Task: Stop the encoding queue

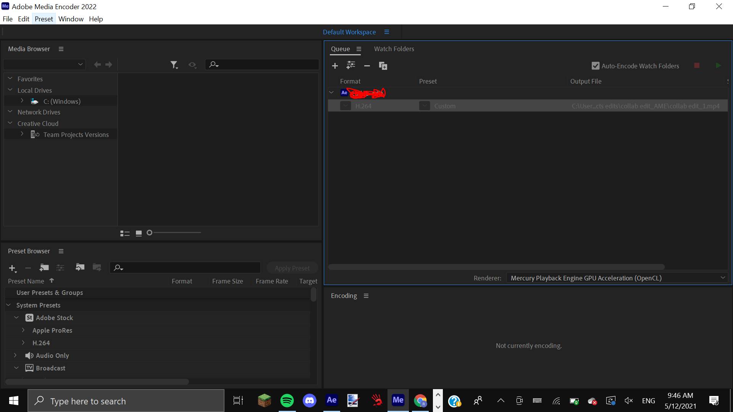Action: (x=696, y=65)
